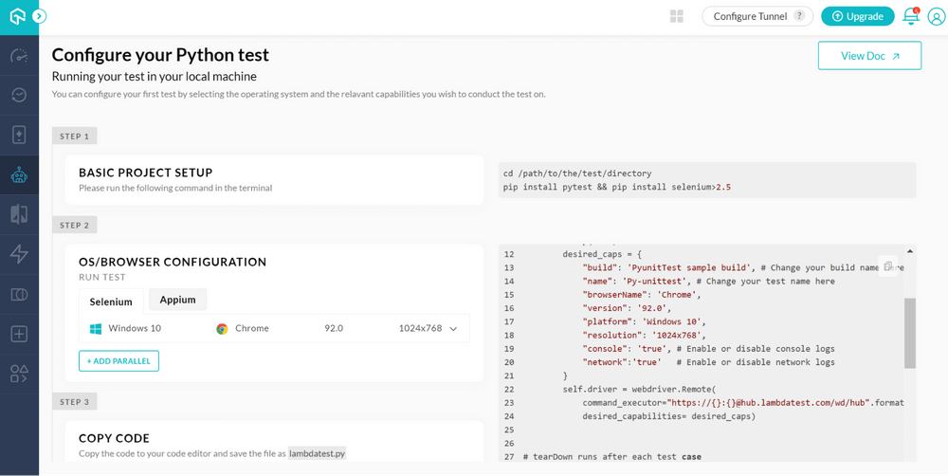The image size is (948, 476).
Task: Open the shapes icon at sidebar bottom
Action: coord(19,374)
